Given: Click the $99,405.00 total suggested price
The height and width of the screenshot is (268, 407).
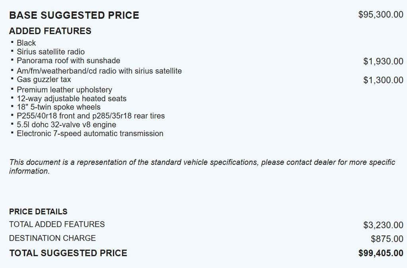Looking at the screenshot, I should point(380,253).
